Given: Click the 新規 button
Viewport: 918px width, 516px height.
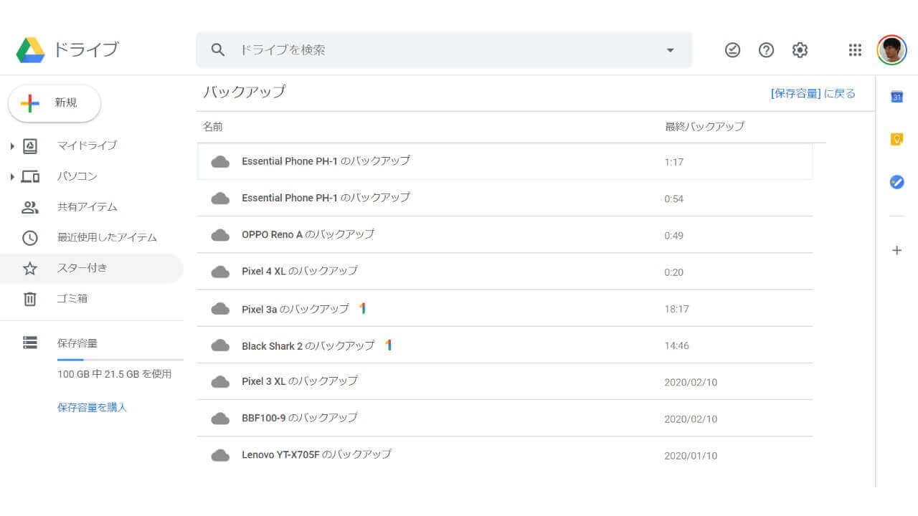Looking at the screenshot, I should point(55,103).
